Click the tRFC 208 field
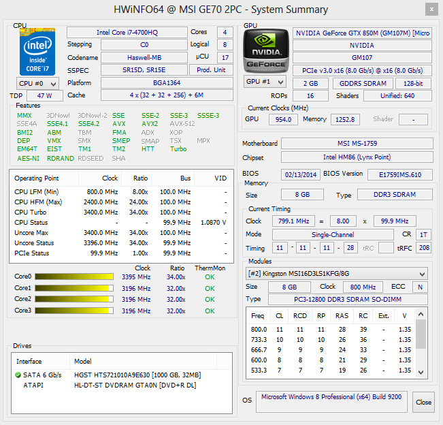The image size is (443, 425). coord(424,248)
